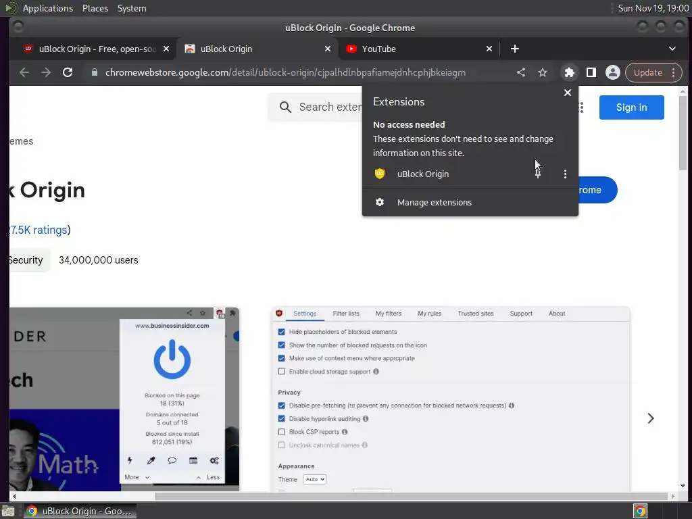Select the Trusted sites tab
This screenshot has width=692, height=519.
(476, 314)
